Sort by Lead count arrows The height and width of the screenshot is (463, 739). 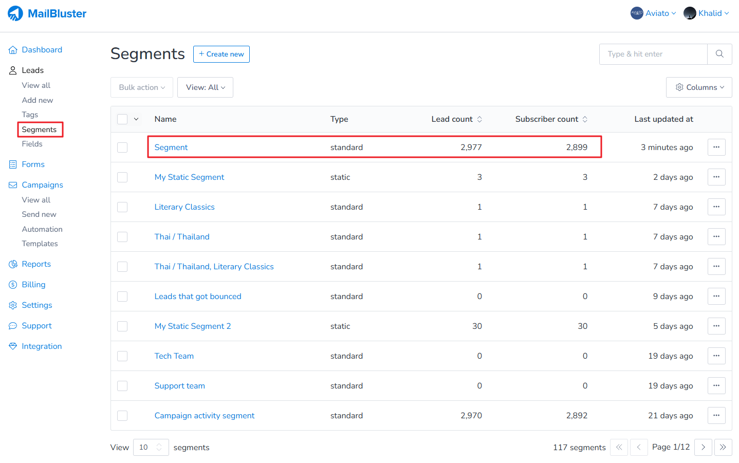pyautogui.click(x=479, y=119)
